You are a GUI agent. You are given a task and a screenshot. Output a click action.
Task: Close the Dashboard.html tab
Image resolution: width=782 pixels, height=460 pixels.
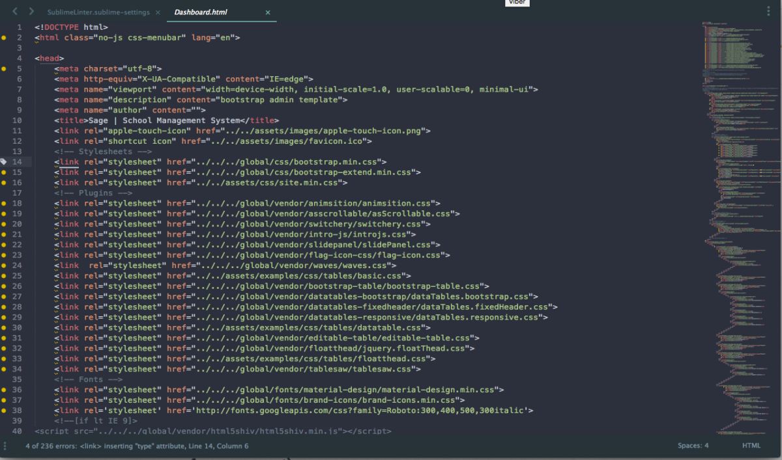click(x=268, y=12)
